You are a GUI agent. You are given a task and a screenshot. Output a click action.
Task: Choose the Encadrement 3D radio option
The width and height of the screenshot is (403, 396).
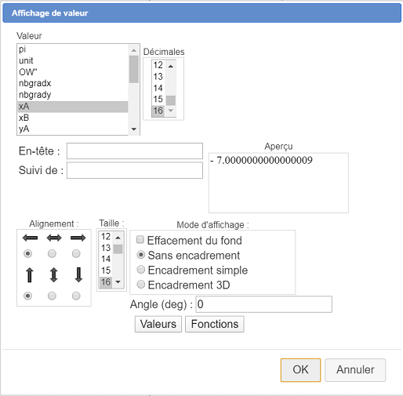(141, 284)
